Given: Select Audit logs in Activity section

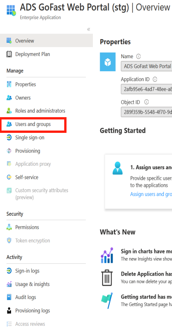Looking at the screenshot, I should tap(26, 297).
